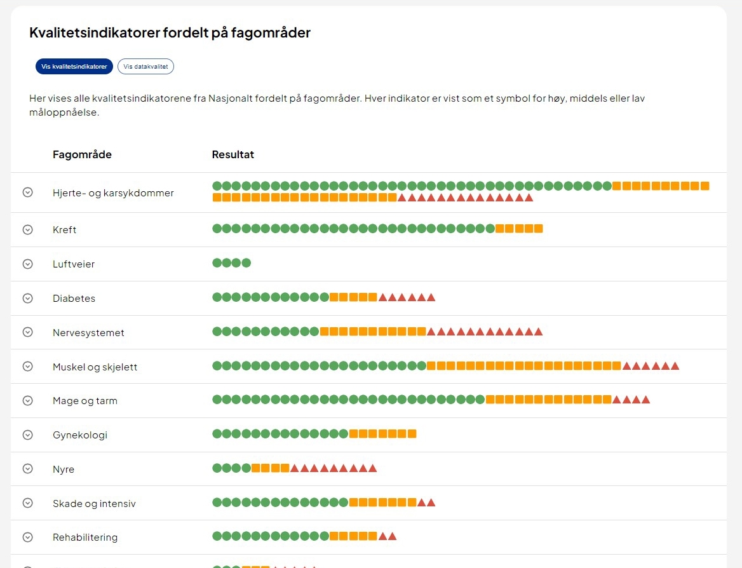742x568 pixels.
Task: Select the Vis kvalitetsindikatorer toggle button
Action: 74,67
